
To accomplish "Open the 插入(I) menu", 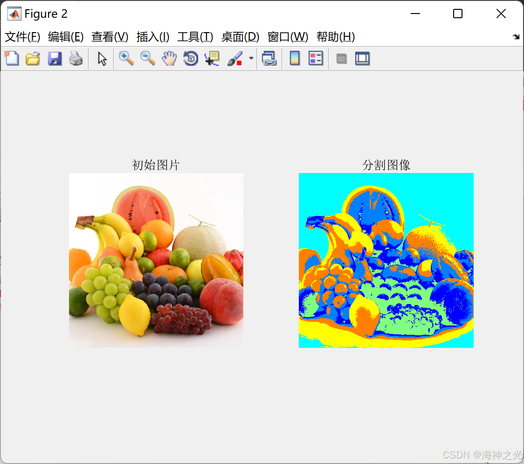I will 153,37.
